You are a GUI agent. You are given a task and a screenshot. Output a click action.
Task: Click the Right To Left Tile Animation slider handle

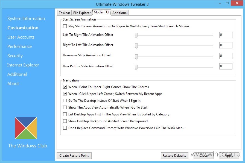coord(136,46)
